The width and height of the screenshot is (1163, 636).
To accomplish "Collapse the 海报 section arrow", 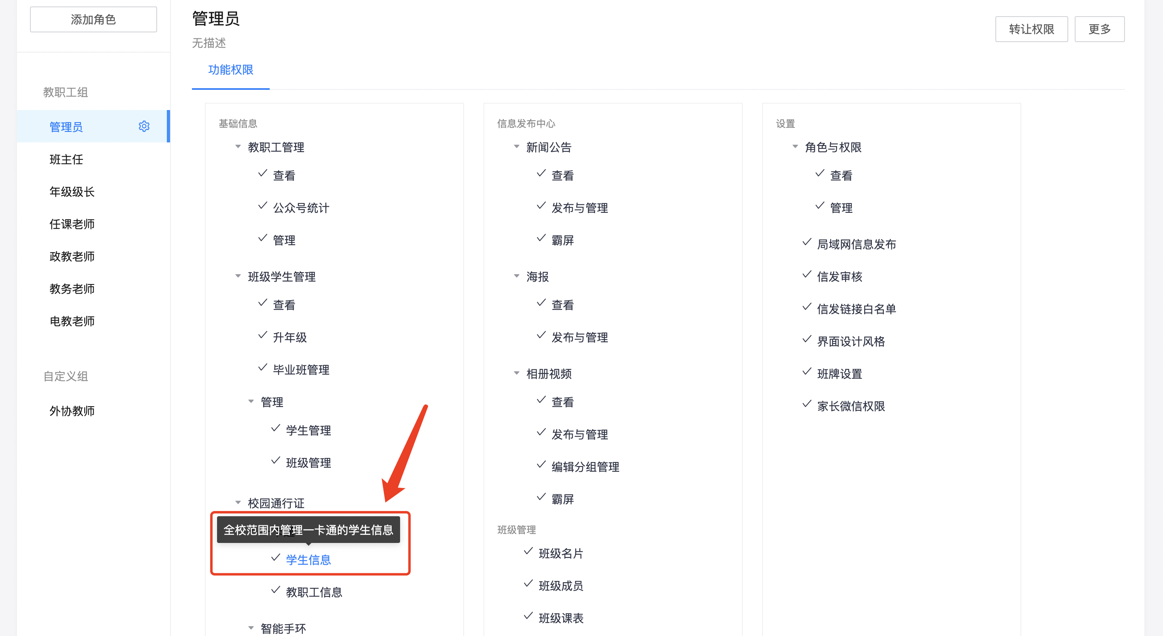I will click(516, 276).
